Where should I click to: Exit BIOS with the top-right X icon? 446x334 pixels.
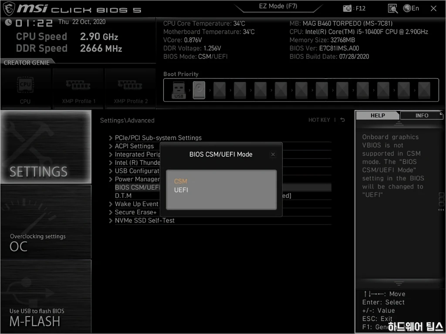coord(433,9)
